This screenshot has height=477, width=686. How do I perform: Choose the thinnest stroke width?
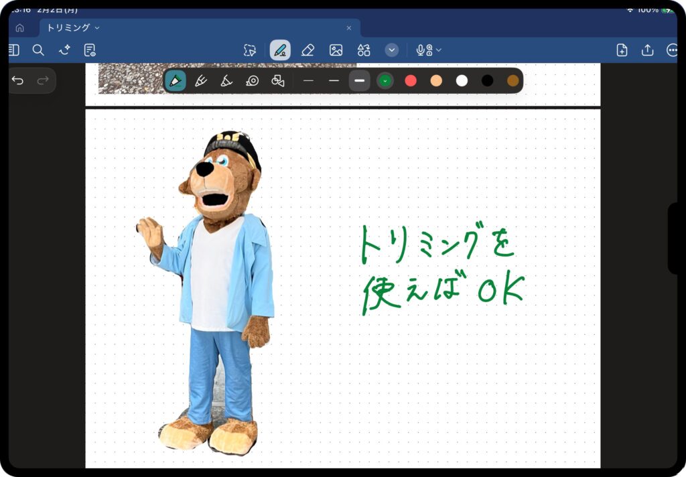pos(308,81)
